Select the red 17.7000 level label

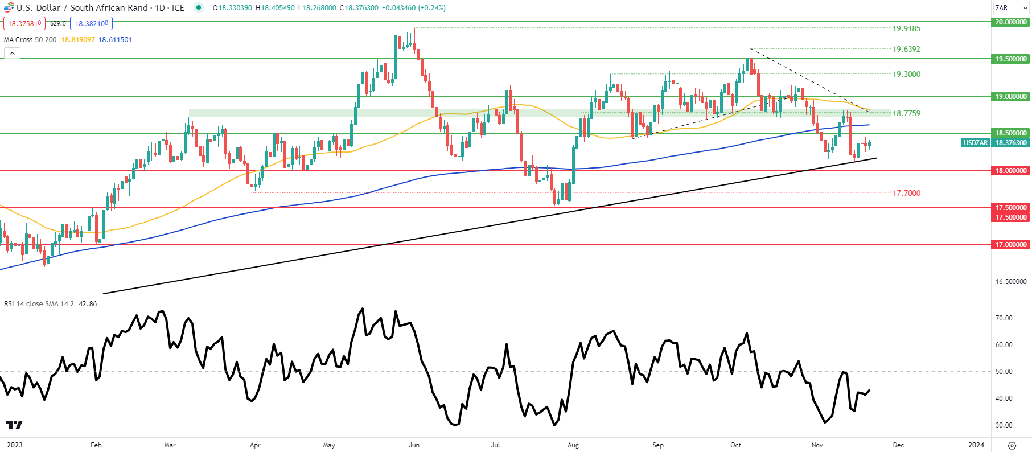pyautogui.click(x=906, y=193)
